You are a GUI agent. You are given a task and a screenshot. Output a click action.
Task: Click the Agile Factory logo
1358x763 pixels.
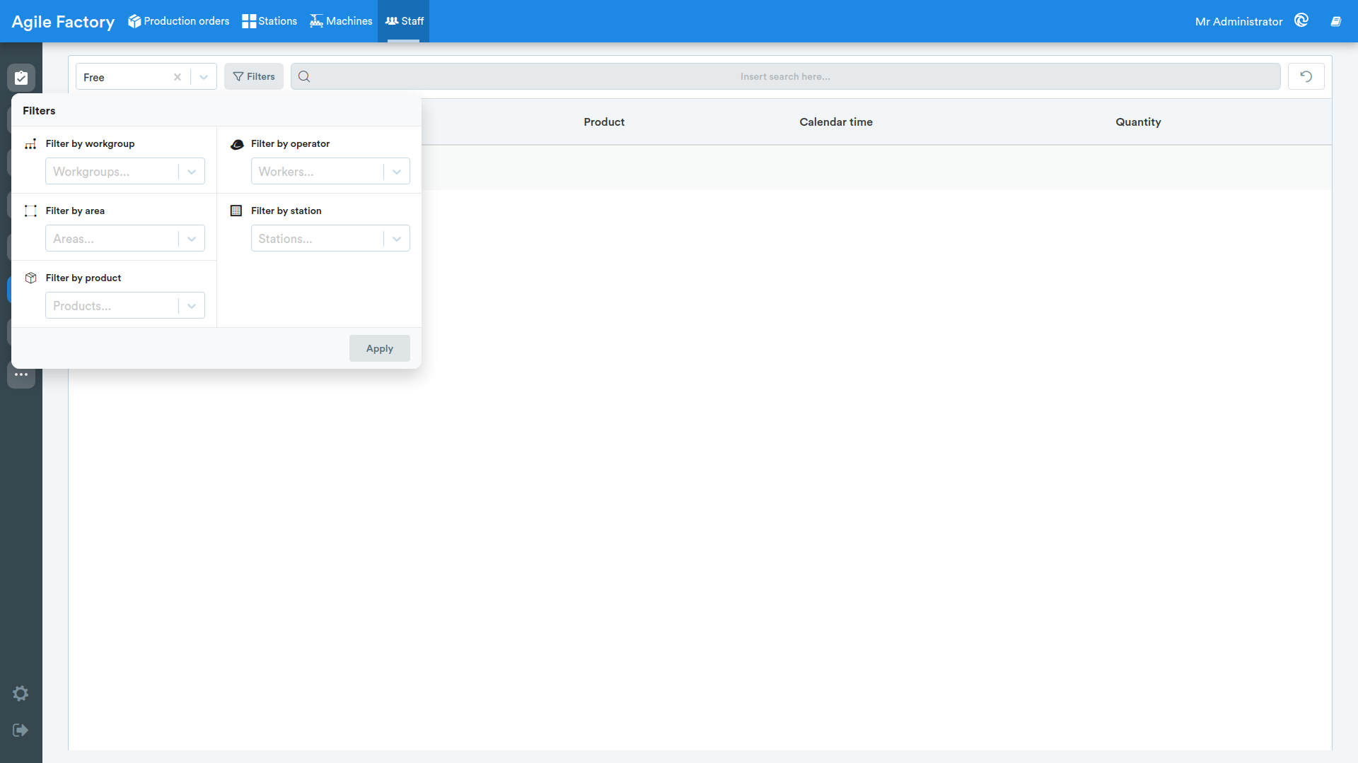coord(63,22)
